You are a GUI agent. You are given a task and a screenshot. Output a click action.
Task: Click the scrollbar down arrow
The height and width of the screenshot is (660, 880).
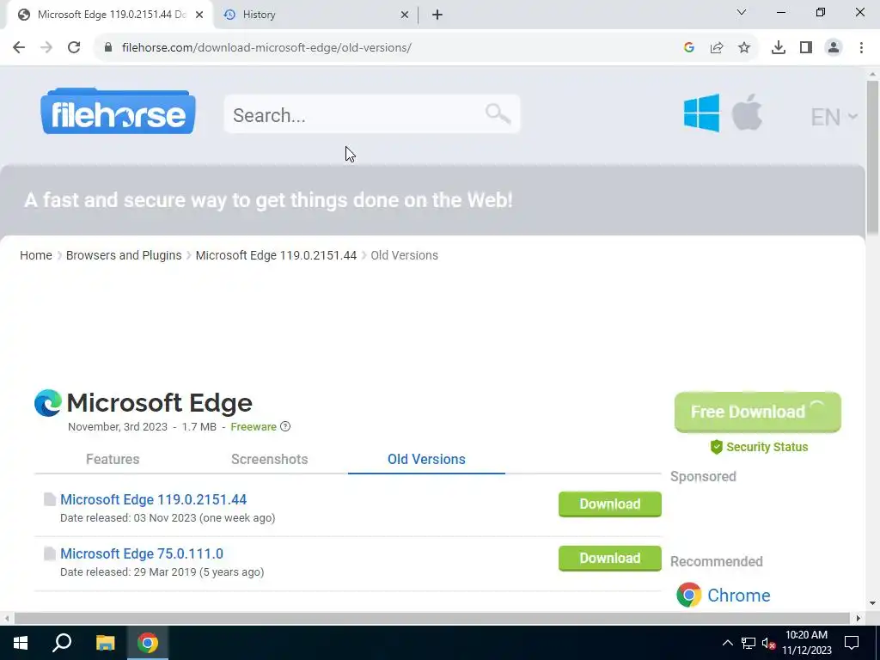872,603
